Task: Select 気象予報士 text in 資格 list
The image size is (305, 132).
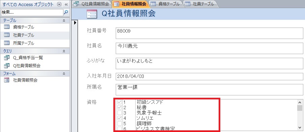Action: tap(149, 113)
